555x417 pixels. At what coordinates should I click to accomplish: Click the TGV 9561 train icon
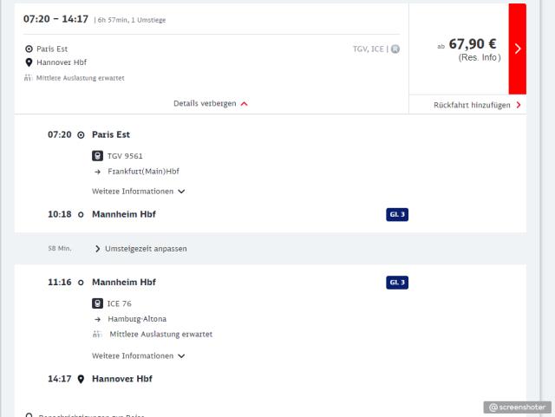pyautogui.click(x=98, y=156)
